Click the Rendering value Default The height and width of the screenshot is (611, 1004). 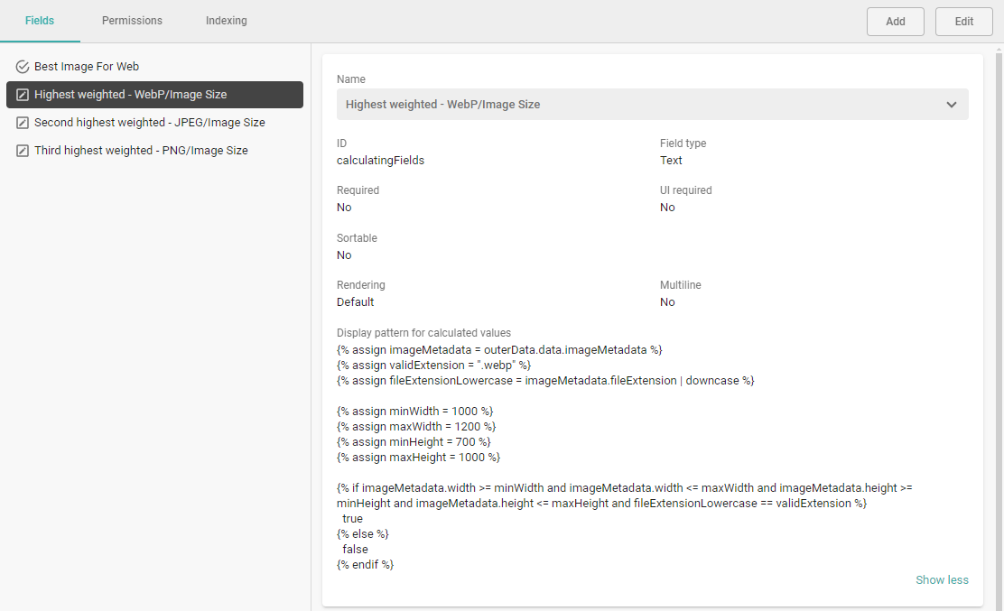click(x=355, y=302)
